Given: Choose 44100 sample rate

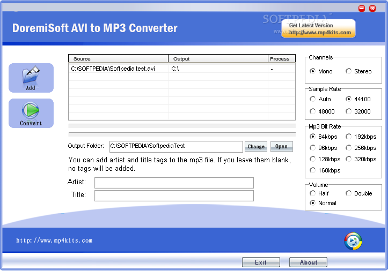Looking at the screenshot, I should (x=358, y=99).
